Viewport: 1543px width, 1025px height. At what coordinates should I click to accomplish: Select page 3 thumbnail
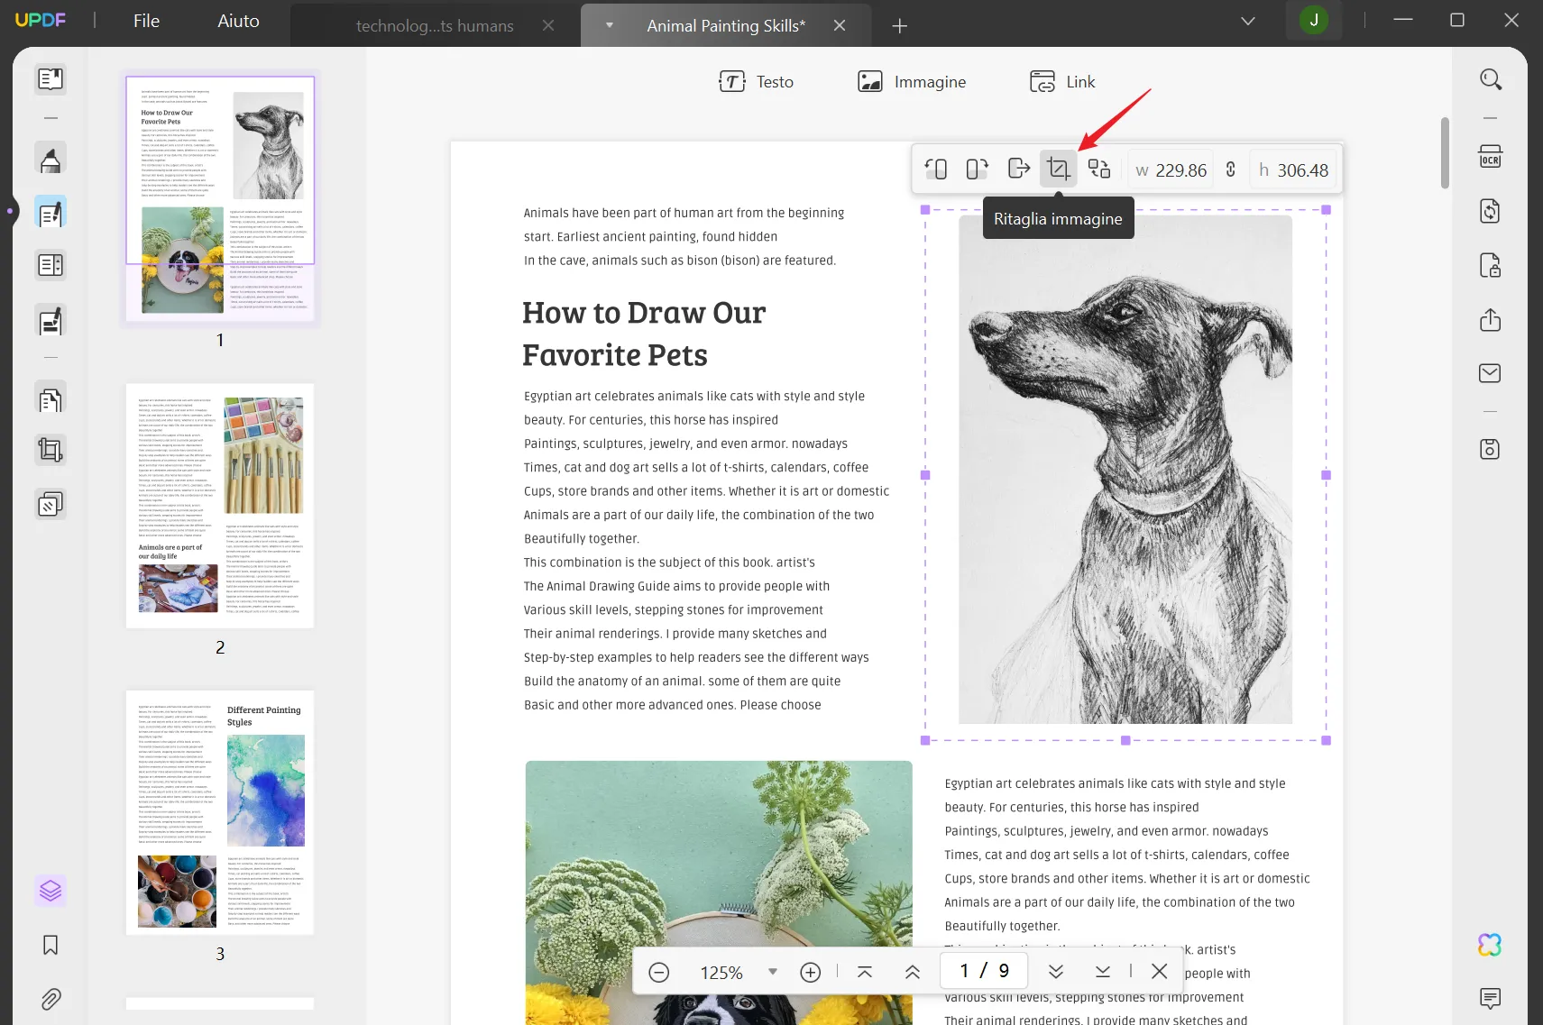coord(220,812)
